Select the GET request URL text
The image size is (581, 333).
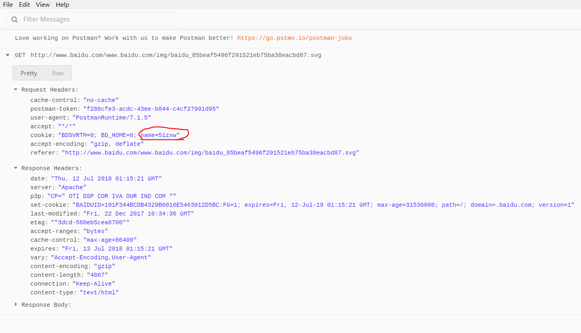click(174, 55)
